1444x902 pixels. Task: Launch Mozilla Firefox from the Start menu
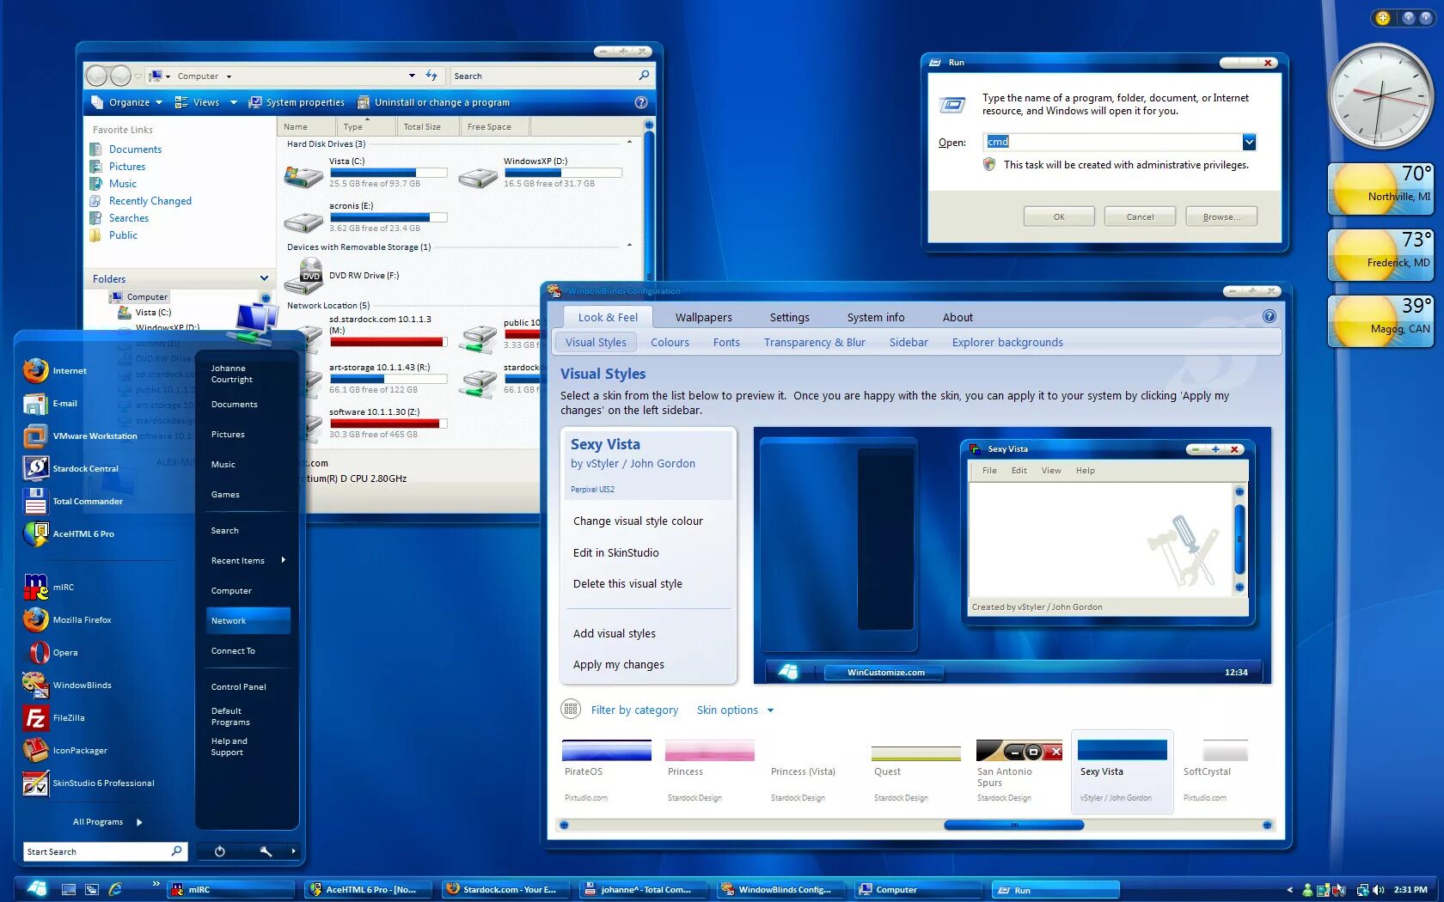tap(67, 620)
